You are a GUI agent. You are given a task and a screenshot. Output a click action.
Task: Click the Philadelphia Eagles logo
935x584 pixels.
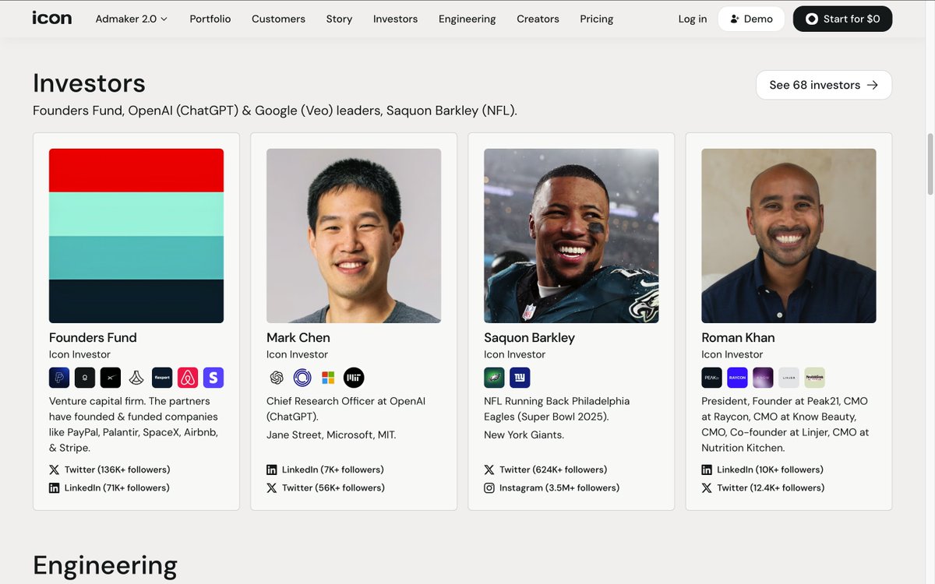(x=494, y=378)
